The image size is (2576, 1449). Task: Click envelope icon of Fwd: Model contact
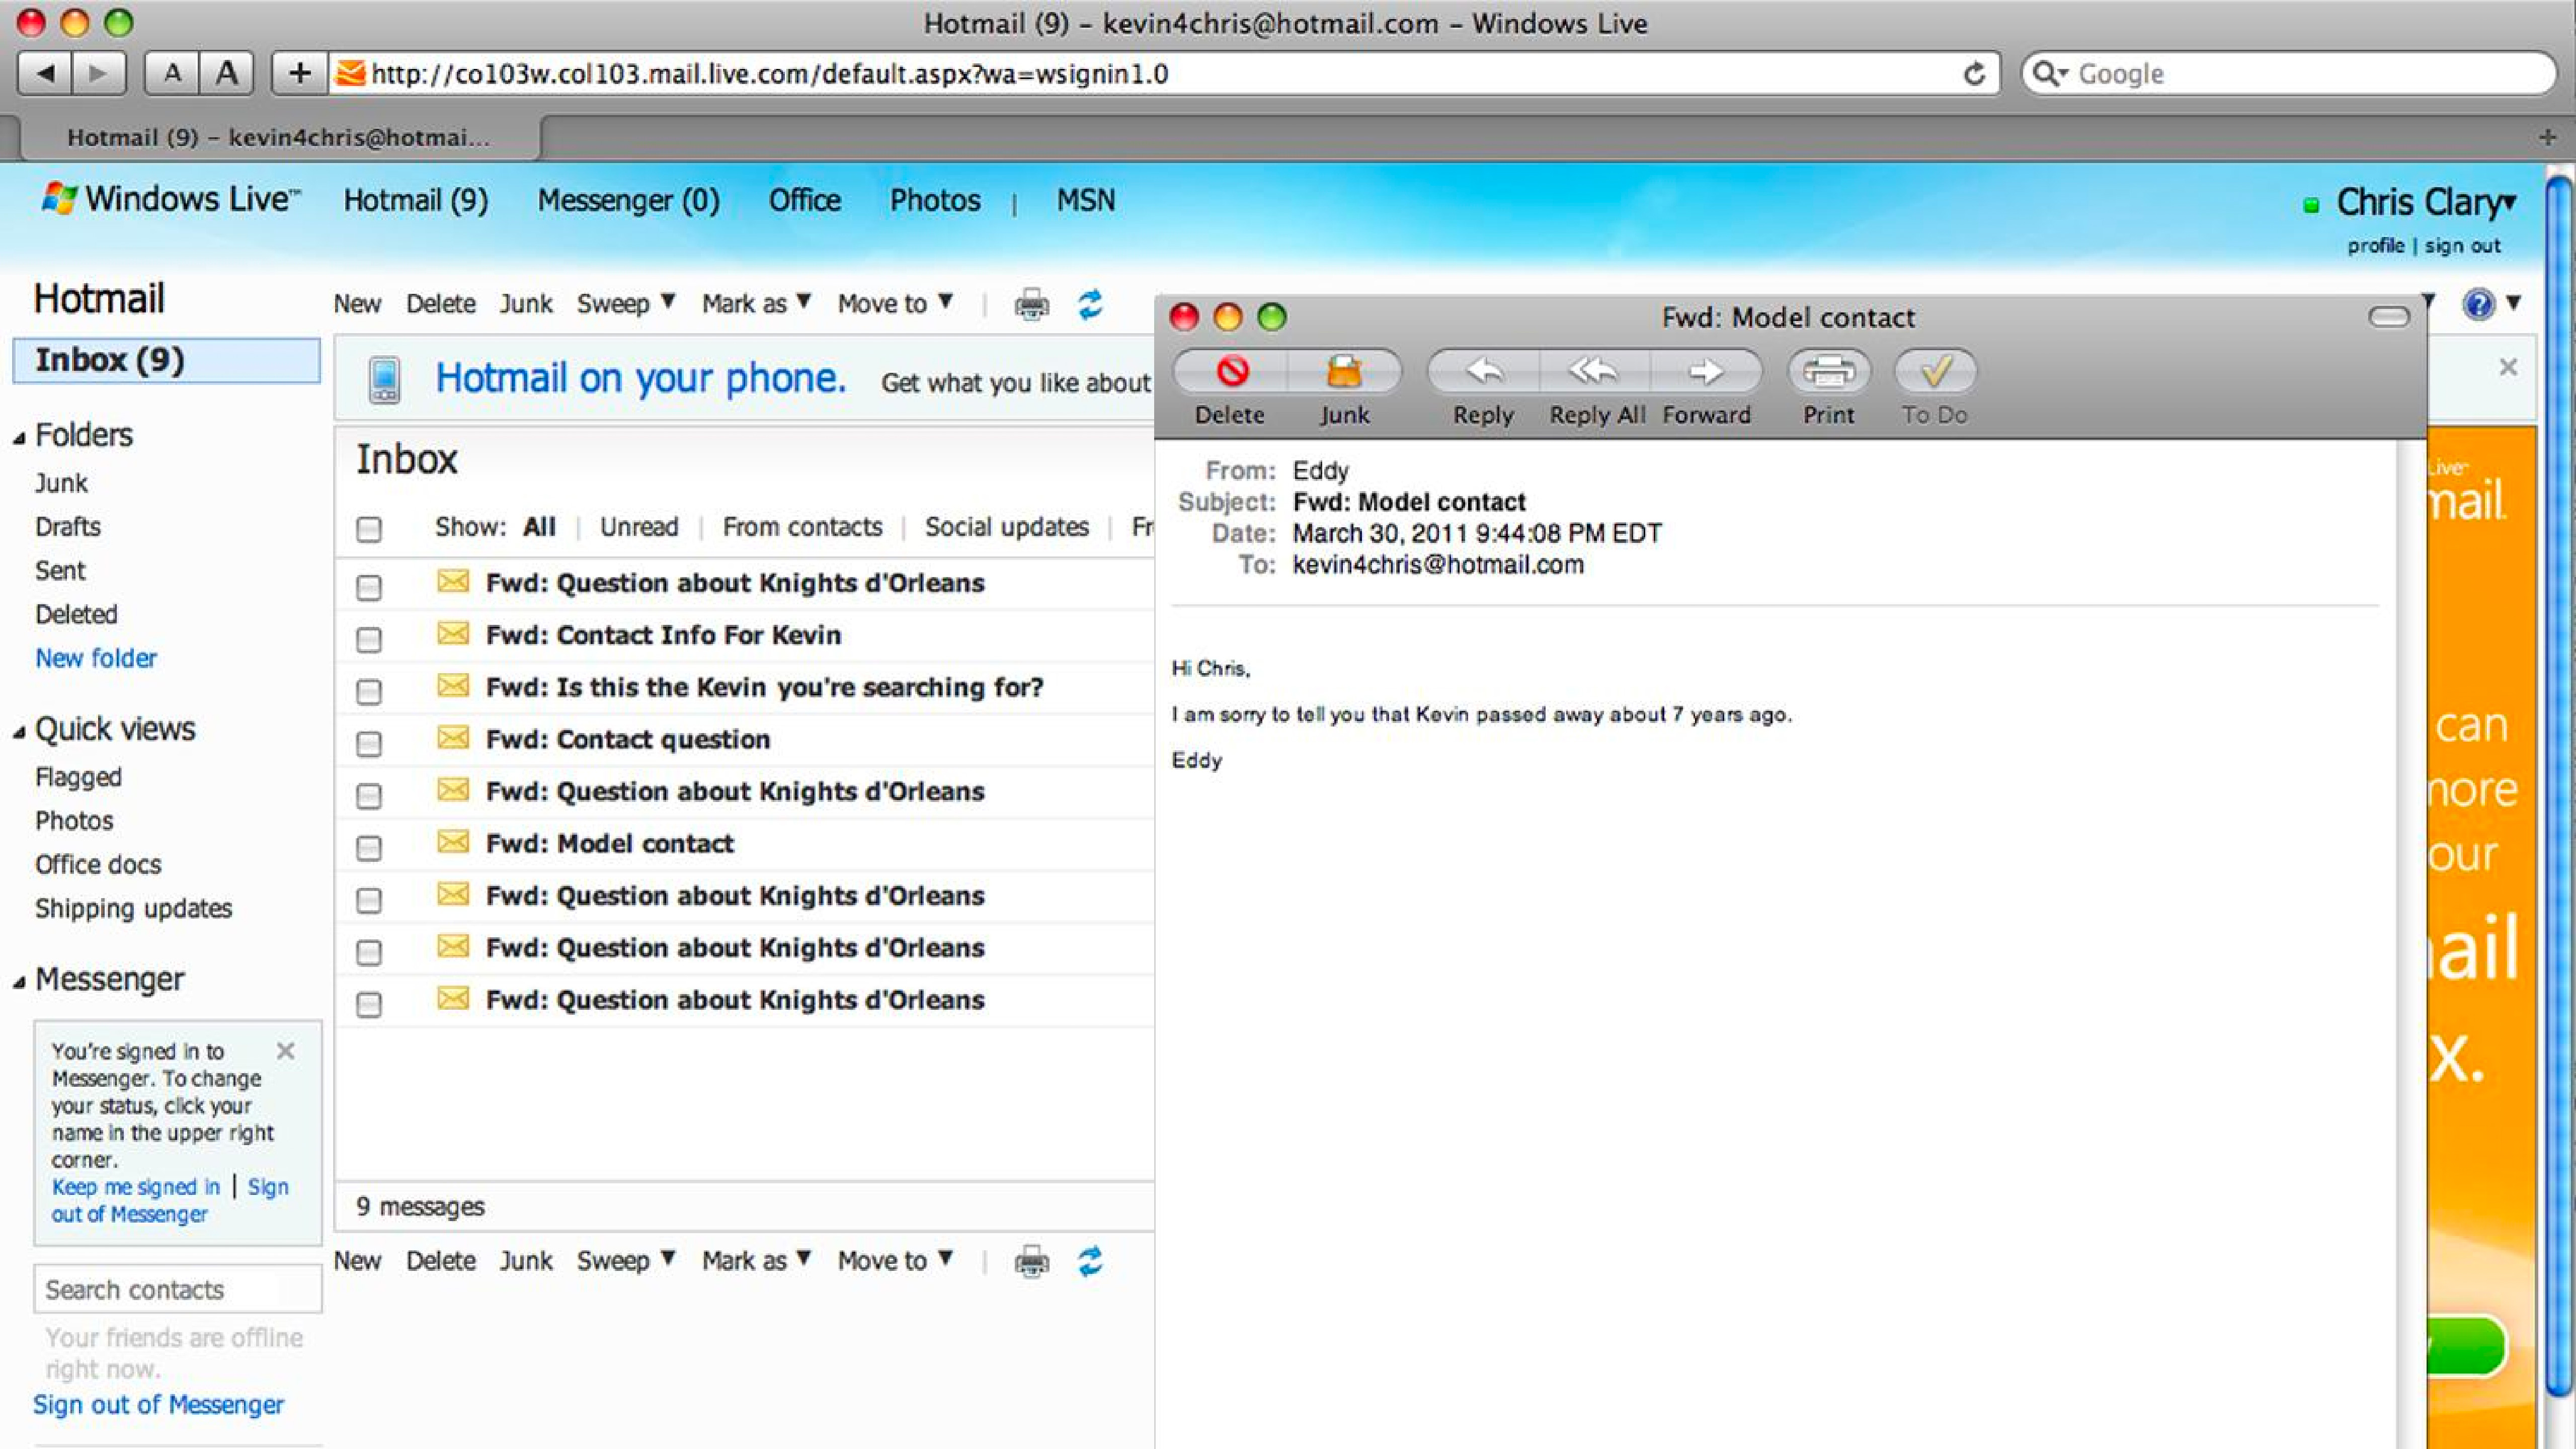453,842
